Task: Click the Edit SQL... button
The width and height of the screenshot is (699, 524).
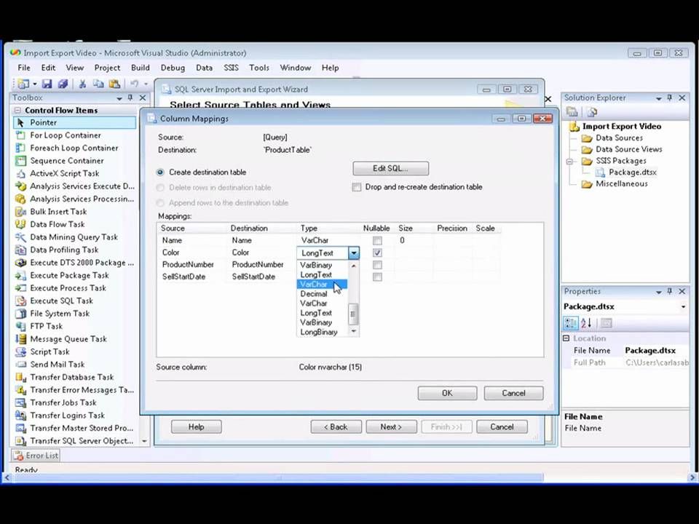Action: pos(390,168)
